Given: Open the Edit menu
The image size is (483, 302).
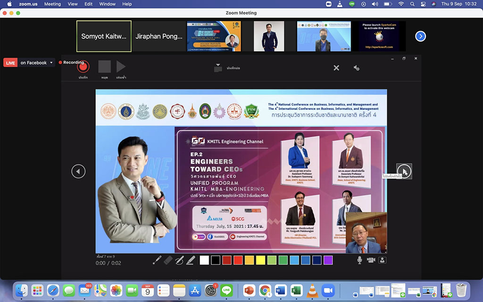Looking at the screenshot, I should (x=88, y=4).
